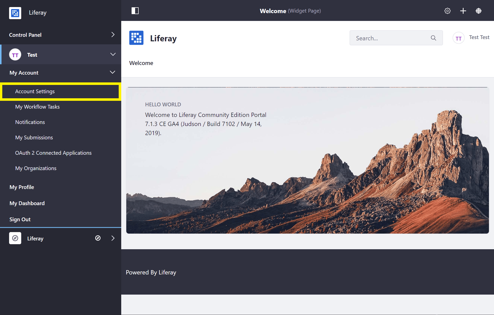
Task: Collapse the My Account section chevron
Action: 112,72
